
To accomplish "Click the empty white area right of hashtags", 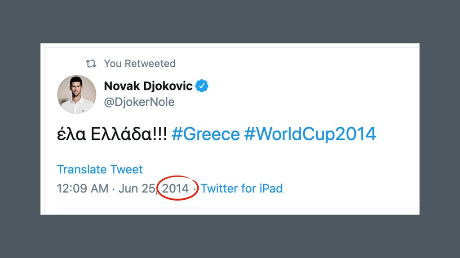I will click(398, 133).
